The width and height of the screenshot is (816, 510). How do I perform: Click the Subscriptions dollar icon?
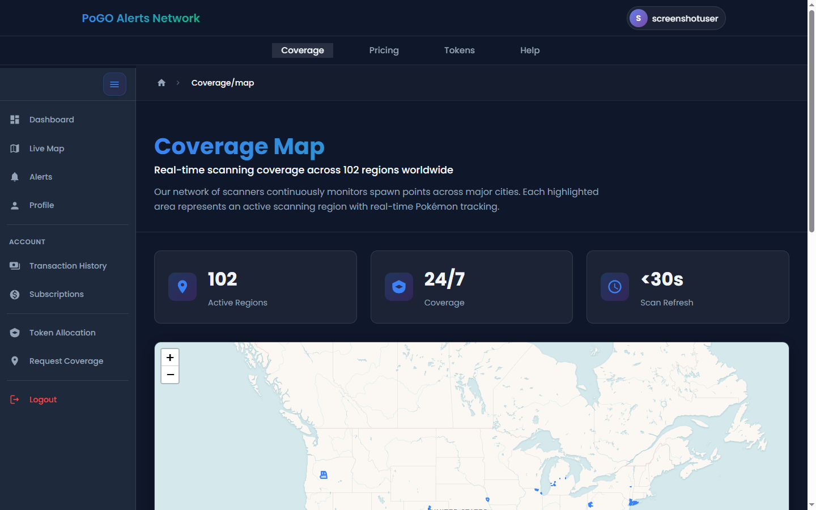[x=15, y=294]
